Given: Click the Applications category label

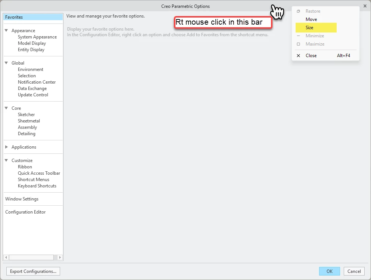Looking at the screenshot, I should pyautogui.click(x=24, y=147).
